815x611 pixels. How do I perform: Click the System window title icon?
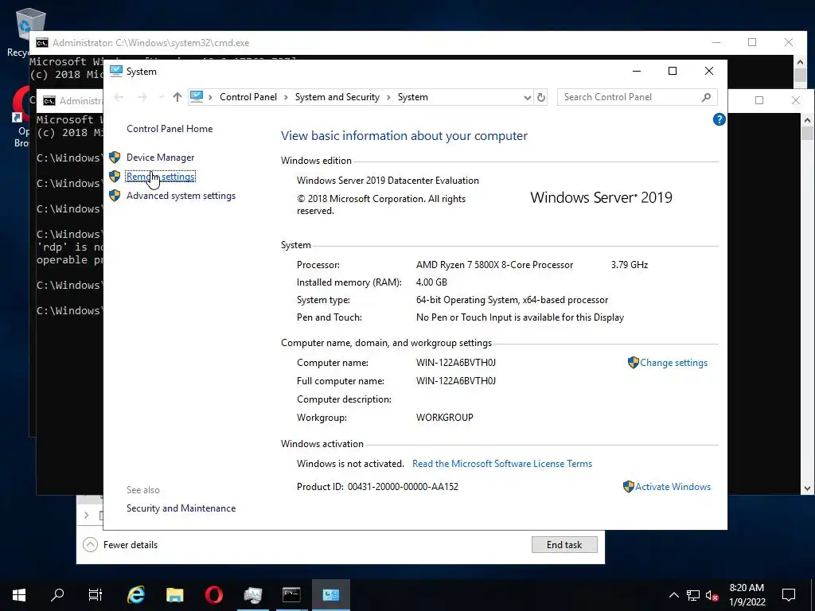point(116,71)
